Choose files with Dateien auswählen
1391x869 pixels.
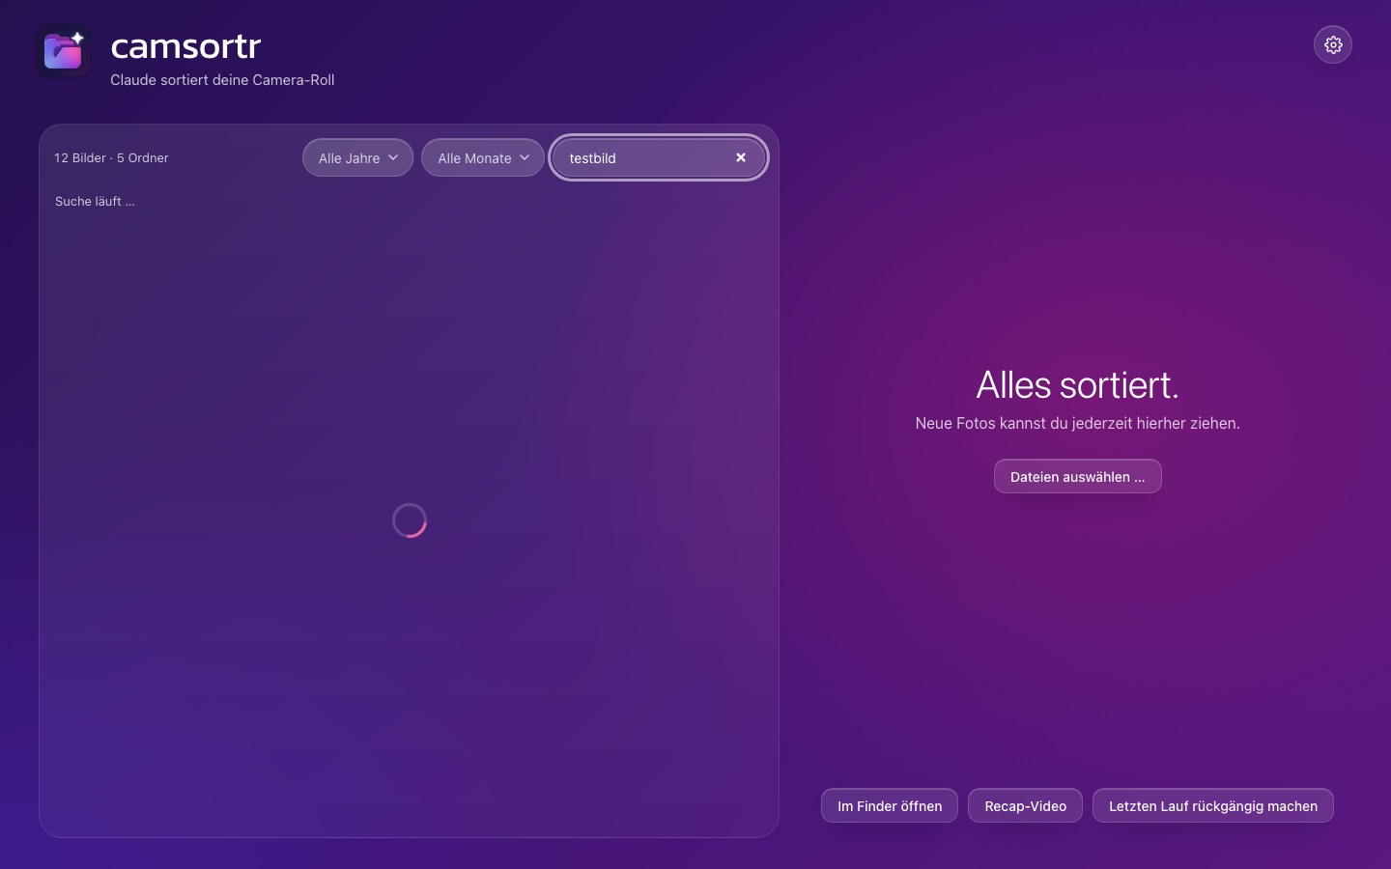(1077, 476)
